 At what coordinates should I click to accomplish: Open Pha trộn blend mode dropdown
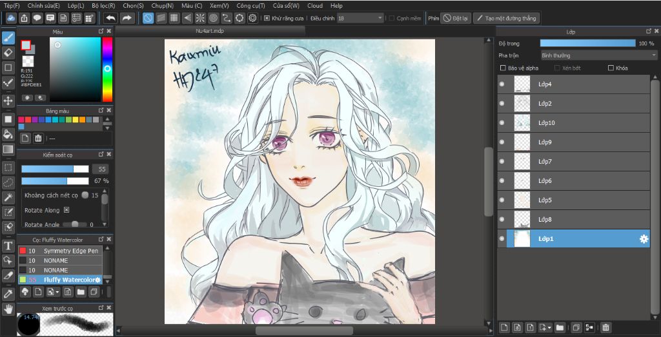(598, 55)
